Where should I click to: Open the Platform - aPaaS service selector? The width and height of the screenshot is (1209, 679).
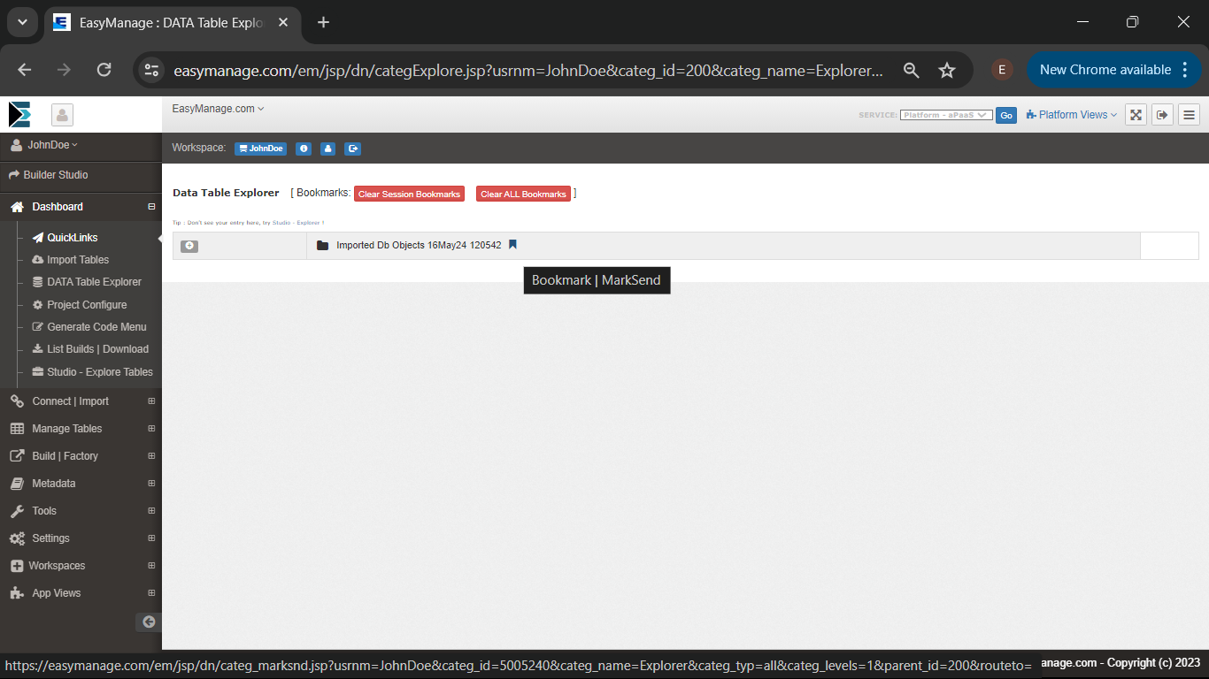pos(946,115)
